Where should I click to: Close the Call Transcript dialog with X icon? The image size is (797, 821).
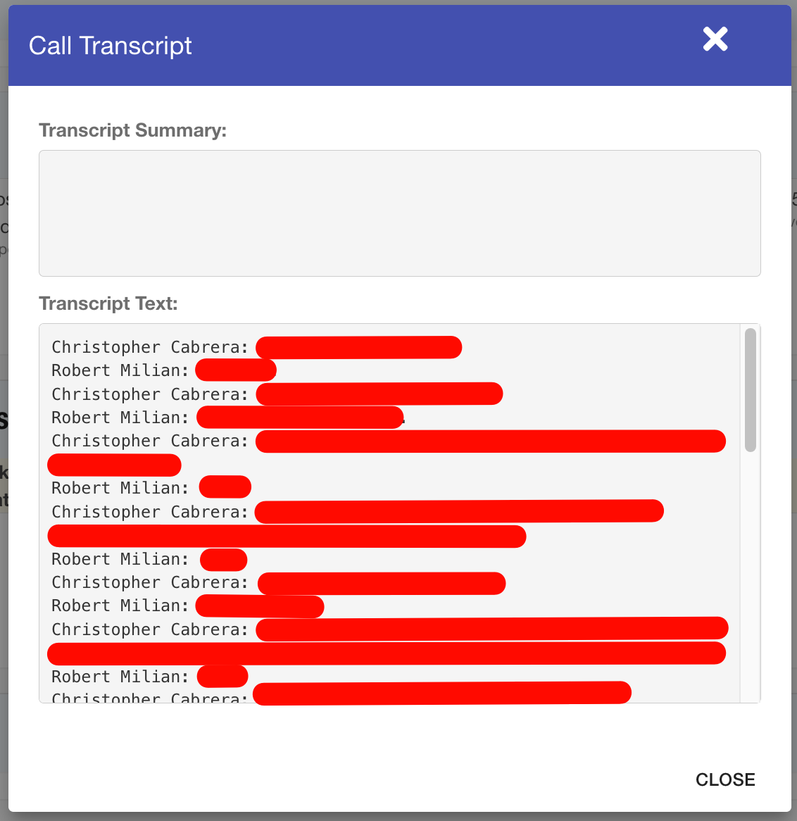pos(715,39)
